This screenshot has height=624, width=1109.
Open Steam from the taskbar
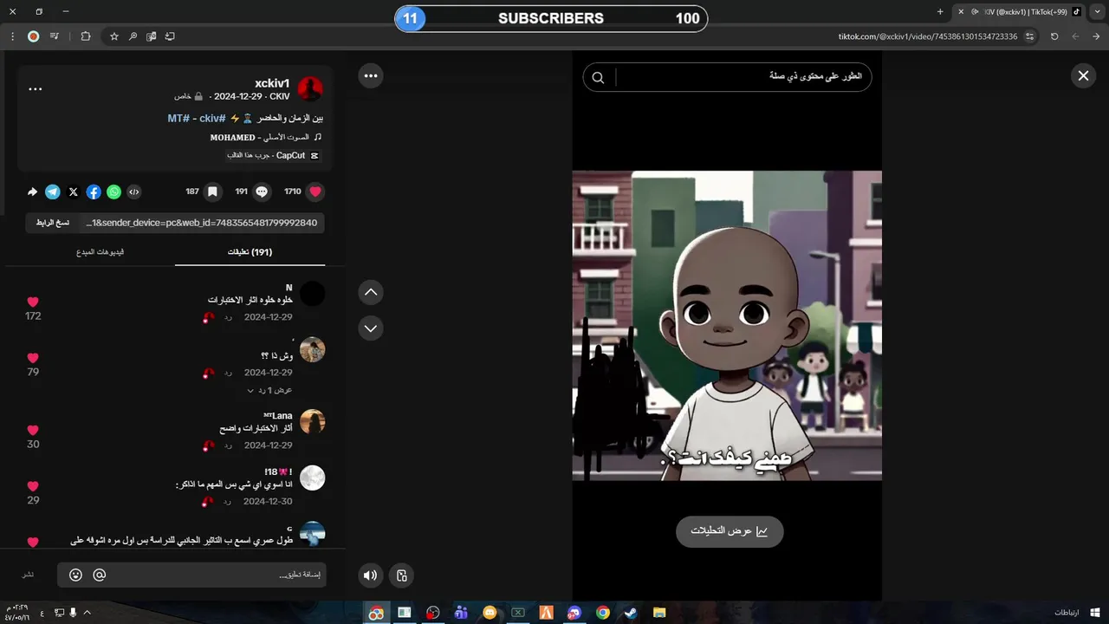[631, 613]
